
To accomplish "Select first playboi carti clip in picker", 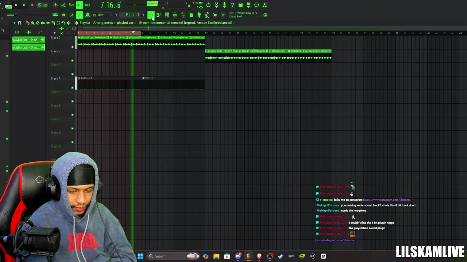I will coord(28,40).
